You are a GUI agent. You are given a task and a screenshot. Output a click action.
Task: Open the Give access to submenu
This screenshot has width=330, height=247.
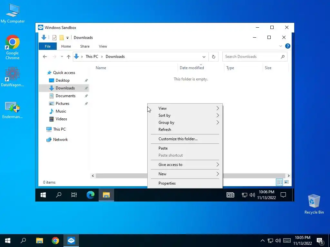(x=185, y=165)
